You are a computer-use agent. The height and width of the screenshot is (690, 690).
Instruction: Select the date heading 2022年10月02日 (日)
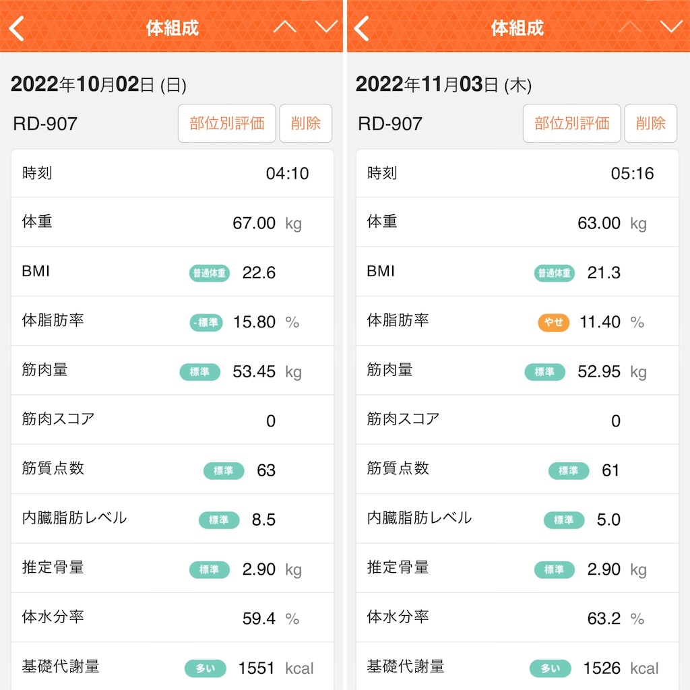[98, 84]
